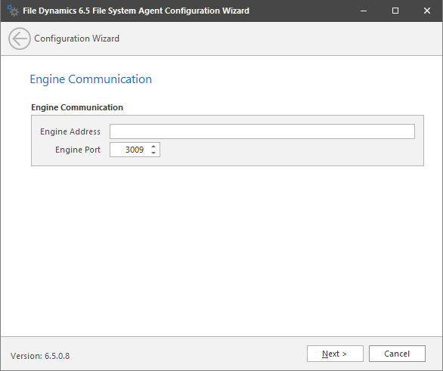Close the Configuration Wizard window
This screenshot has width=443, height=371.
427,11
